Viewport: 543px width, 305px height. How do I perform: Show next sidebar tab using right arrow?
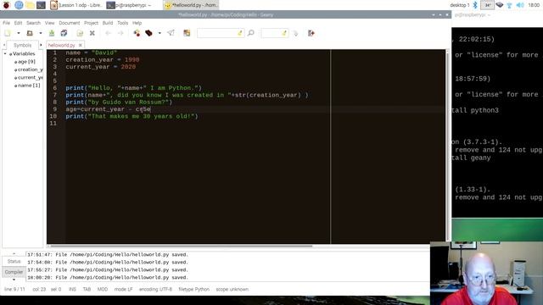(x=41, y=45)
